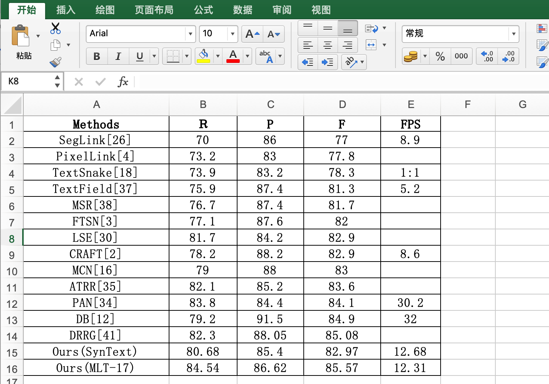This screenshot has height=384, width=549.
Task: Switch to the 审阅 tab
Action: coord(282,10)
